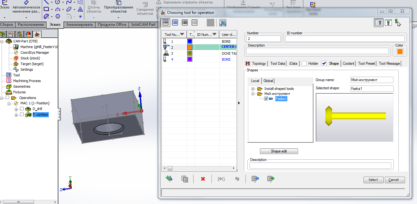Open the ID Number column filter dropdown
This screenshot has height=204, width=417.
point(214,34)
